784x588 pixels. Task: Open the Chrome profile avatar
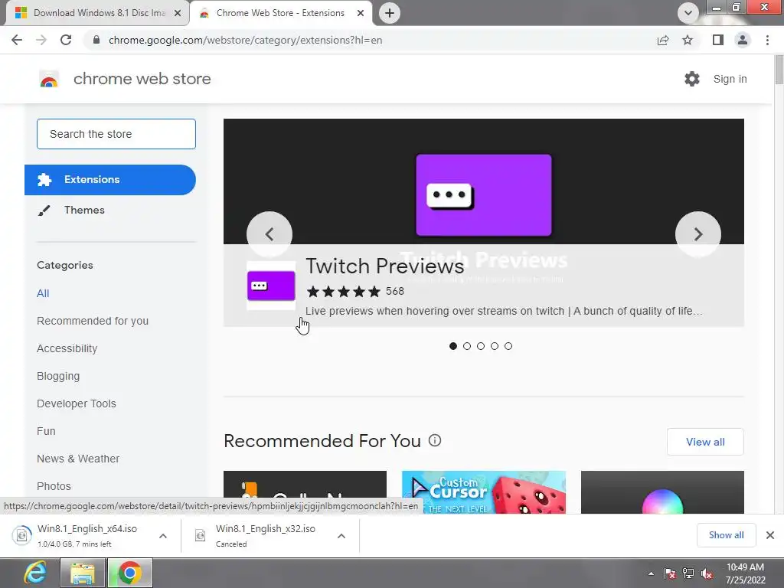(x=743, y=40)
